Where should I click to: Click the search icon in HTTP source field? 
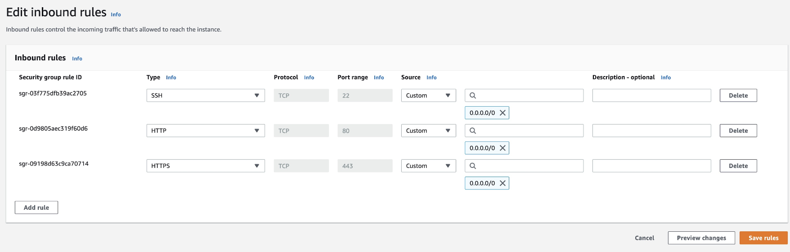[x=473, y=130]
